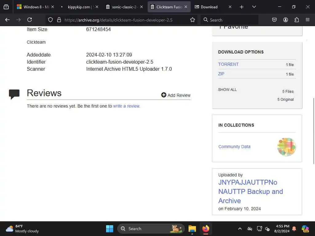The height and width of the screenshot is (236, 315).
Task: Go back using the back arrow
Action: click(x=7, y=20)
